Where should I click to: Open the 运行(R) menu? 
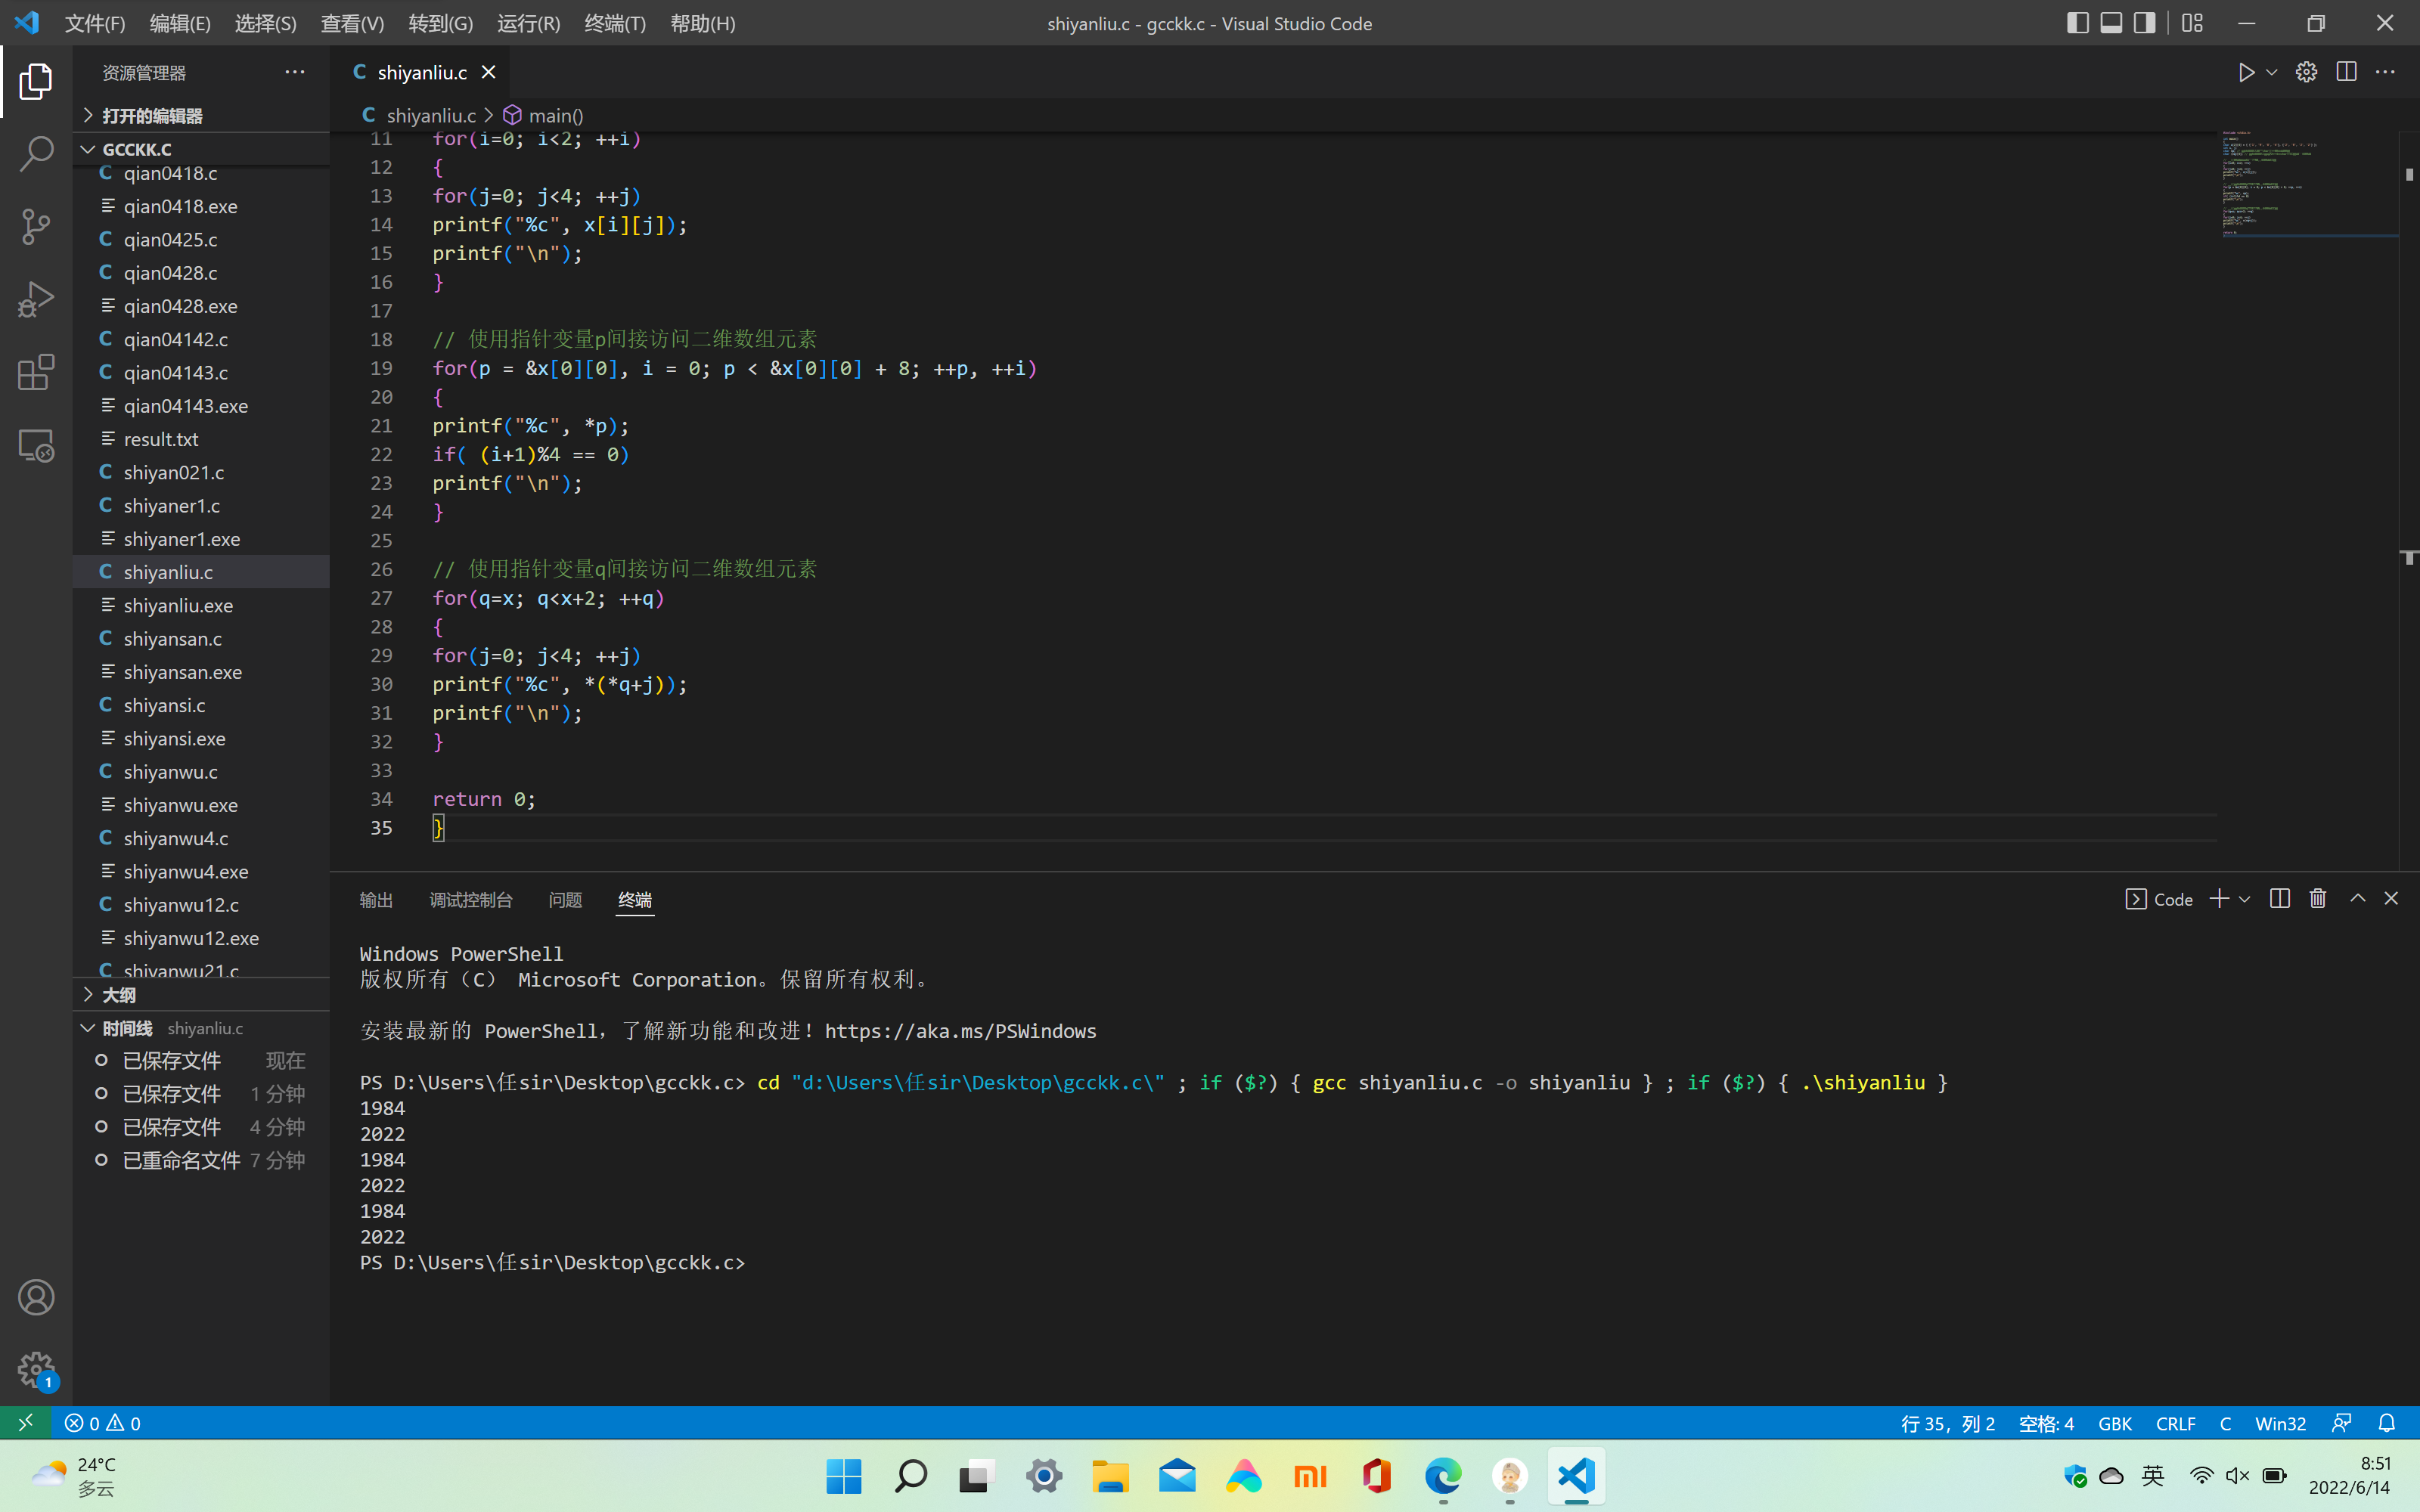click(x=528, y=23)
